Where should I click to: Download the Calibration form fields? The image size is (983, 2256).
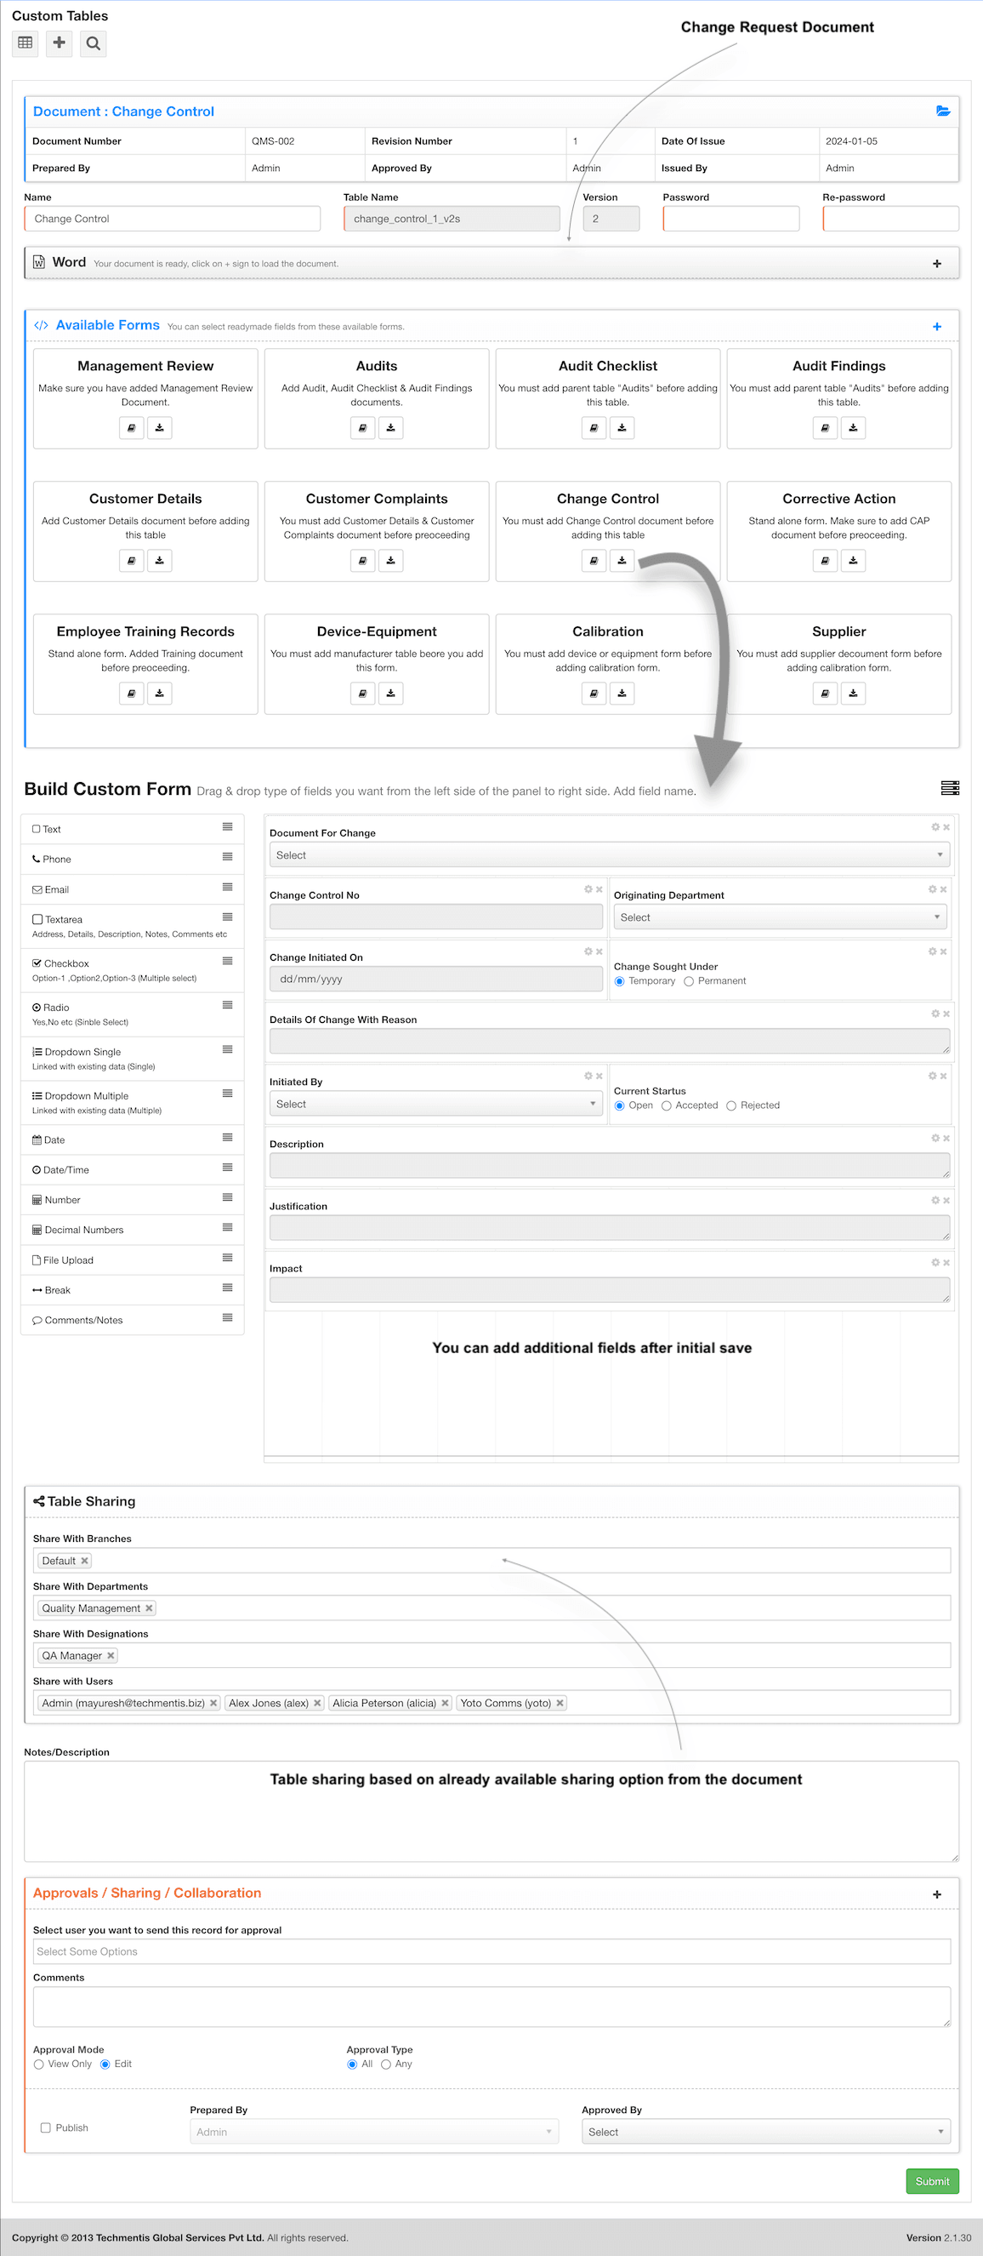coord(622,694)
